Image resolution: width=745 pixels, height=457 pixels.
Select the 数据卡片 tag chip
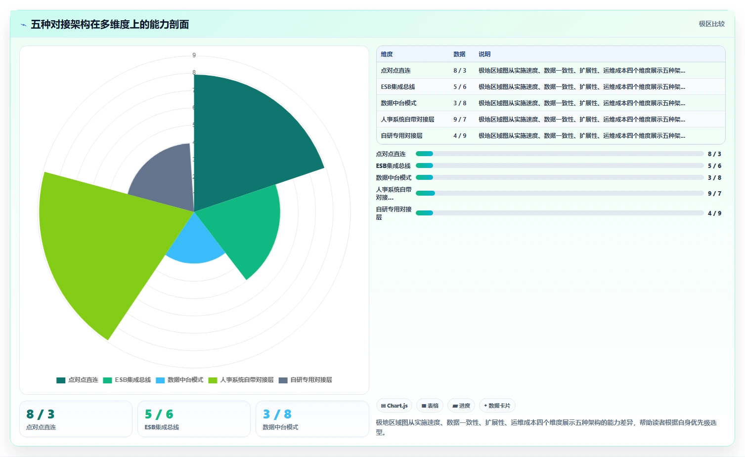[x=497, y=406]
